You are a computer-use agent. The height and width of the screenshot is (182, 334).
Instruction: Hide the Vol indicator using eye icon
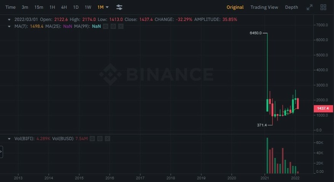[x=92, y=138]
